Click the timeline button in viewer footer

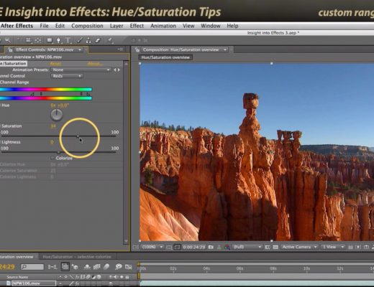coord(366,247)
